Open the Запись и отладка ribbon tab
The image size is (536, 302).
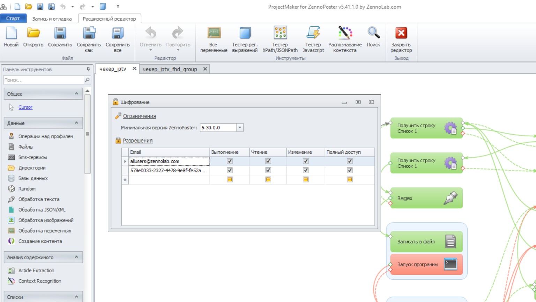point(52,19)
